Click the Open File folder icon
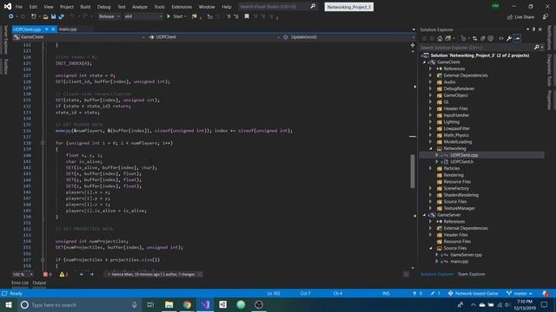 45,16
